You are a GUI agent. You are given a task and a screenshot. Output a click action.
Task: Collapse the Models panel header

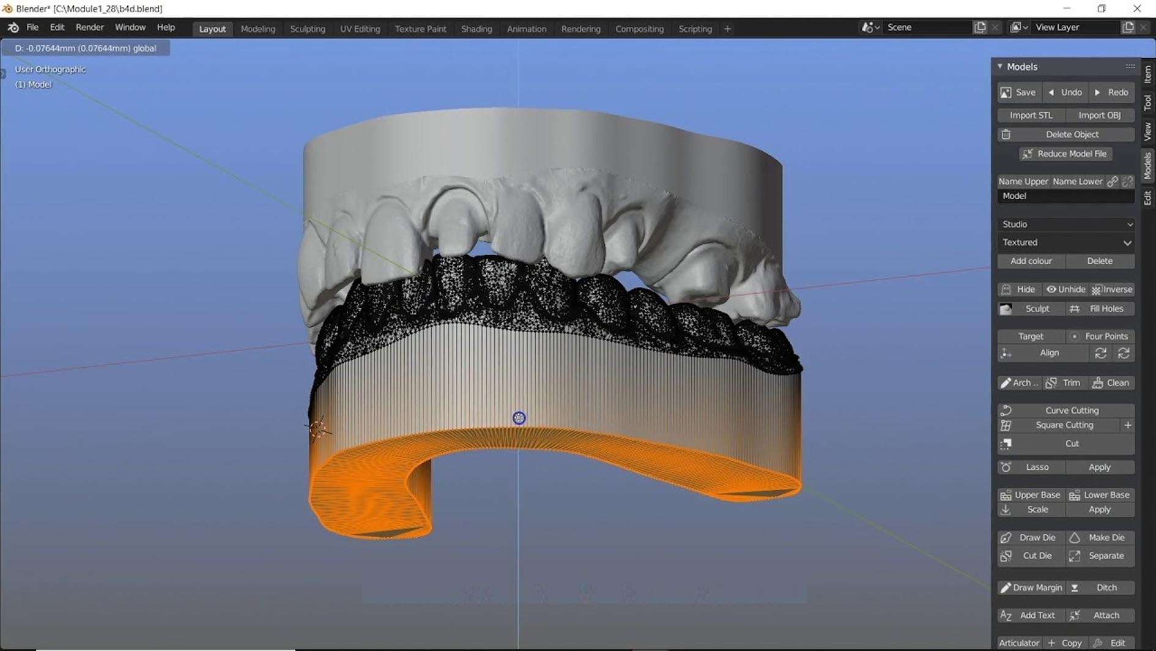pyautogui.click(x=1001, y=67)
